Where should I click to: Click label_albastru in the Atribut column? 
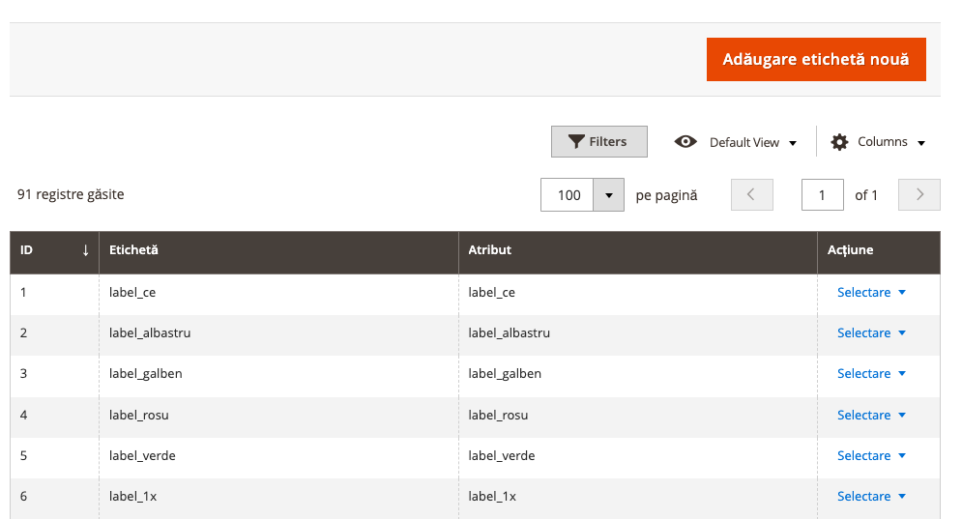510,333
